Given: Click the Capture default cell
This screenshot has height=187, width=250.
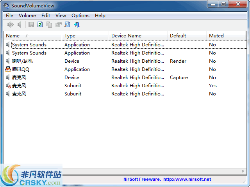Looking at the screenshot, I should pyautogui.click(x=179, y=78).
